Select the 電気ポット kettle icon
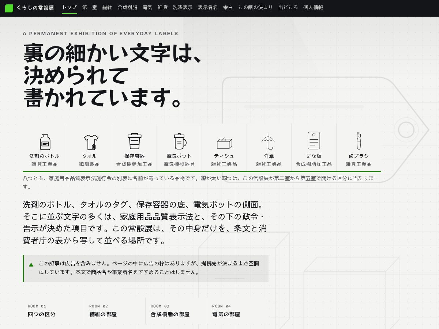439x329 pixels. point(180,141)
